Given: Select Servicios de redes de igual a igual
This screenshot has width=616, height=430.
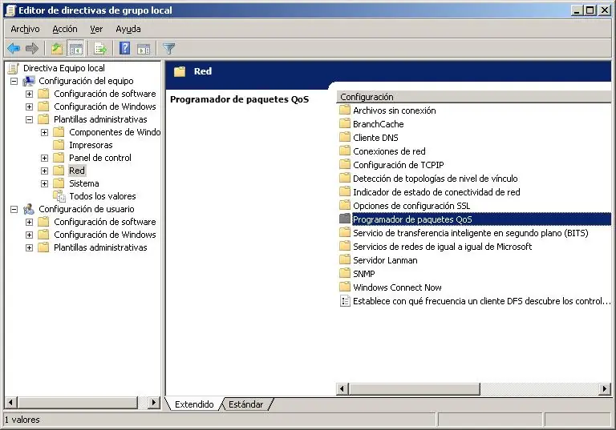Looking at the screenshot, I should (x=442, y=247).
